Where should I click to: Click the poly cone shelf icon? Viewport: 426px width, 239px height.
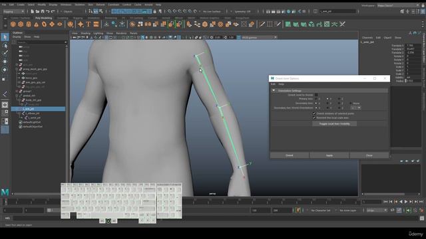pyautogui.click(x=36, y=25)
